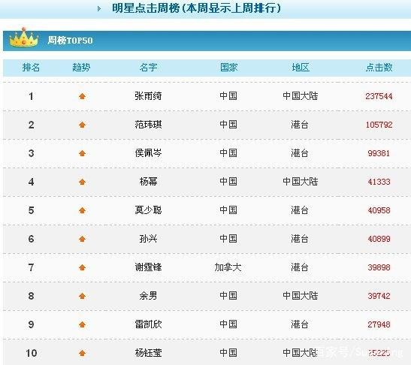Click the up trend arrow for 张雨绮
The height and width of the screenshot is (365, 411).
pos(83,96)
